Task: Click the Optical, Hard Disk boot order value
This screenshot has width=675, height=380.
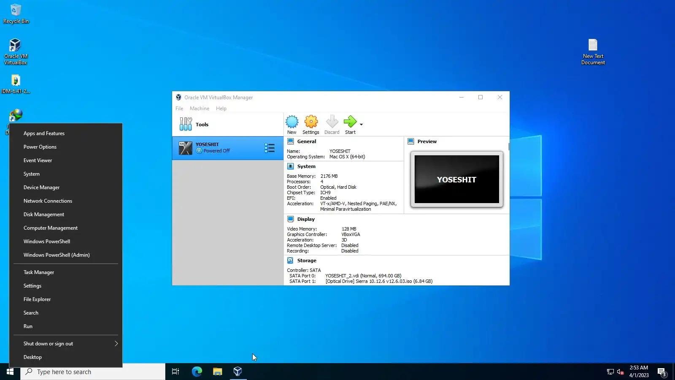Action: (338, 187)
